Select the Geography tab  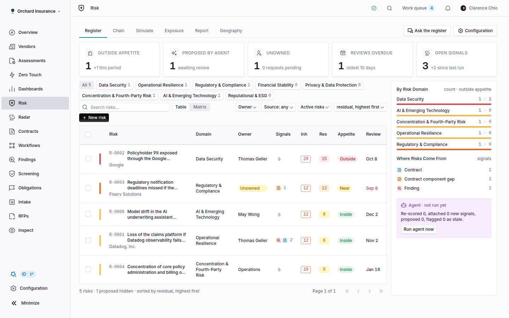point(231,31)
